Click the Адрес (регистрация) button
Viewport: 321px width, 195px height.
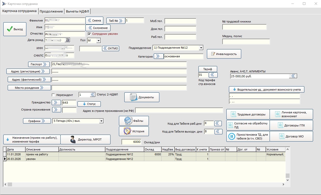28,71
